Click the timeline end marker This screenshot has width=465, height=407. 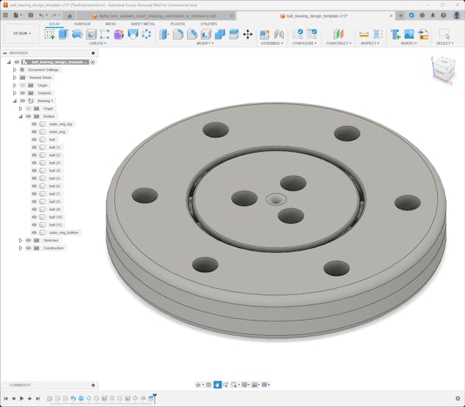[153, 397]
